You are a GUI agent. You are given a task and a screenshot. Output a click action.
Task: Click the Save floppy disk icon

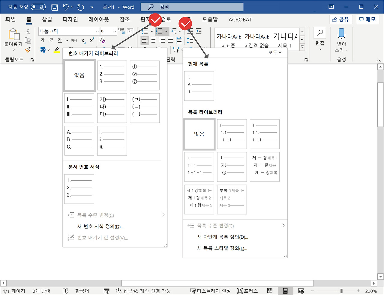pyautogui.click(x=54, y=7)
